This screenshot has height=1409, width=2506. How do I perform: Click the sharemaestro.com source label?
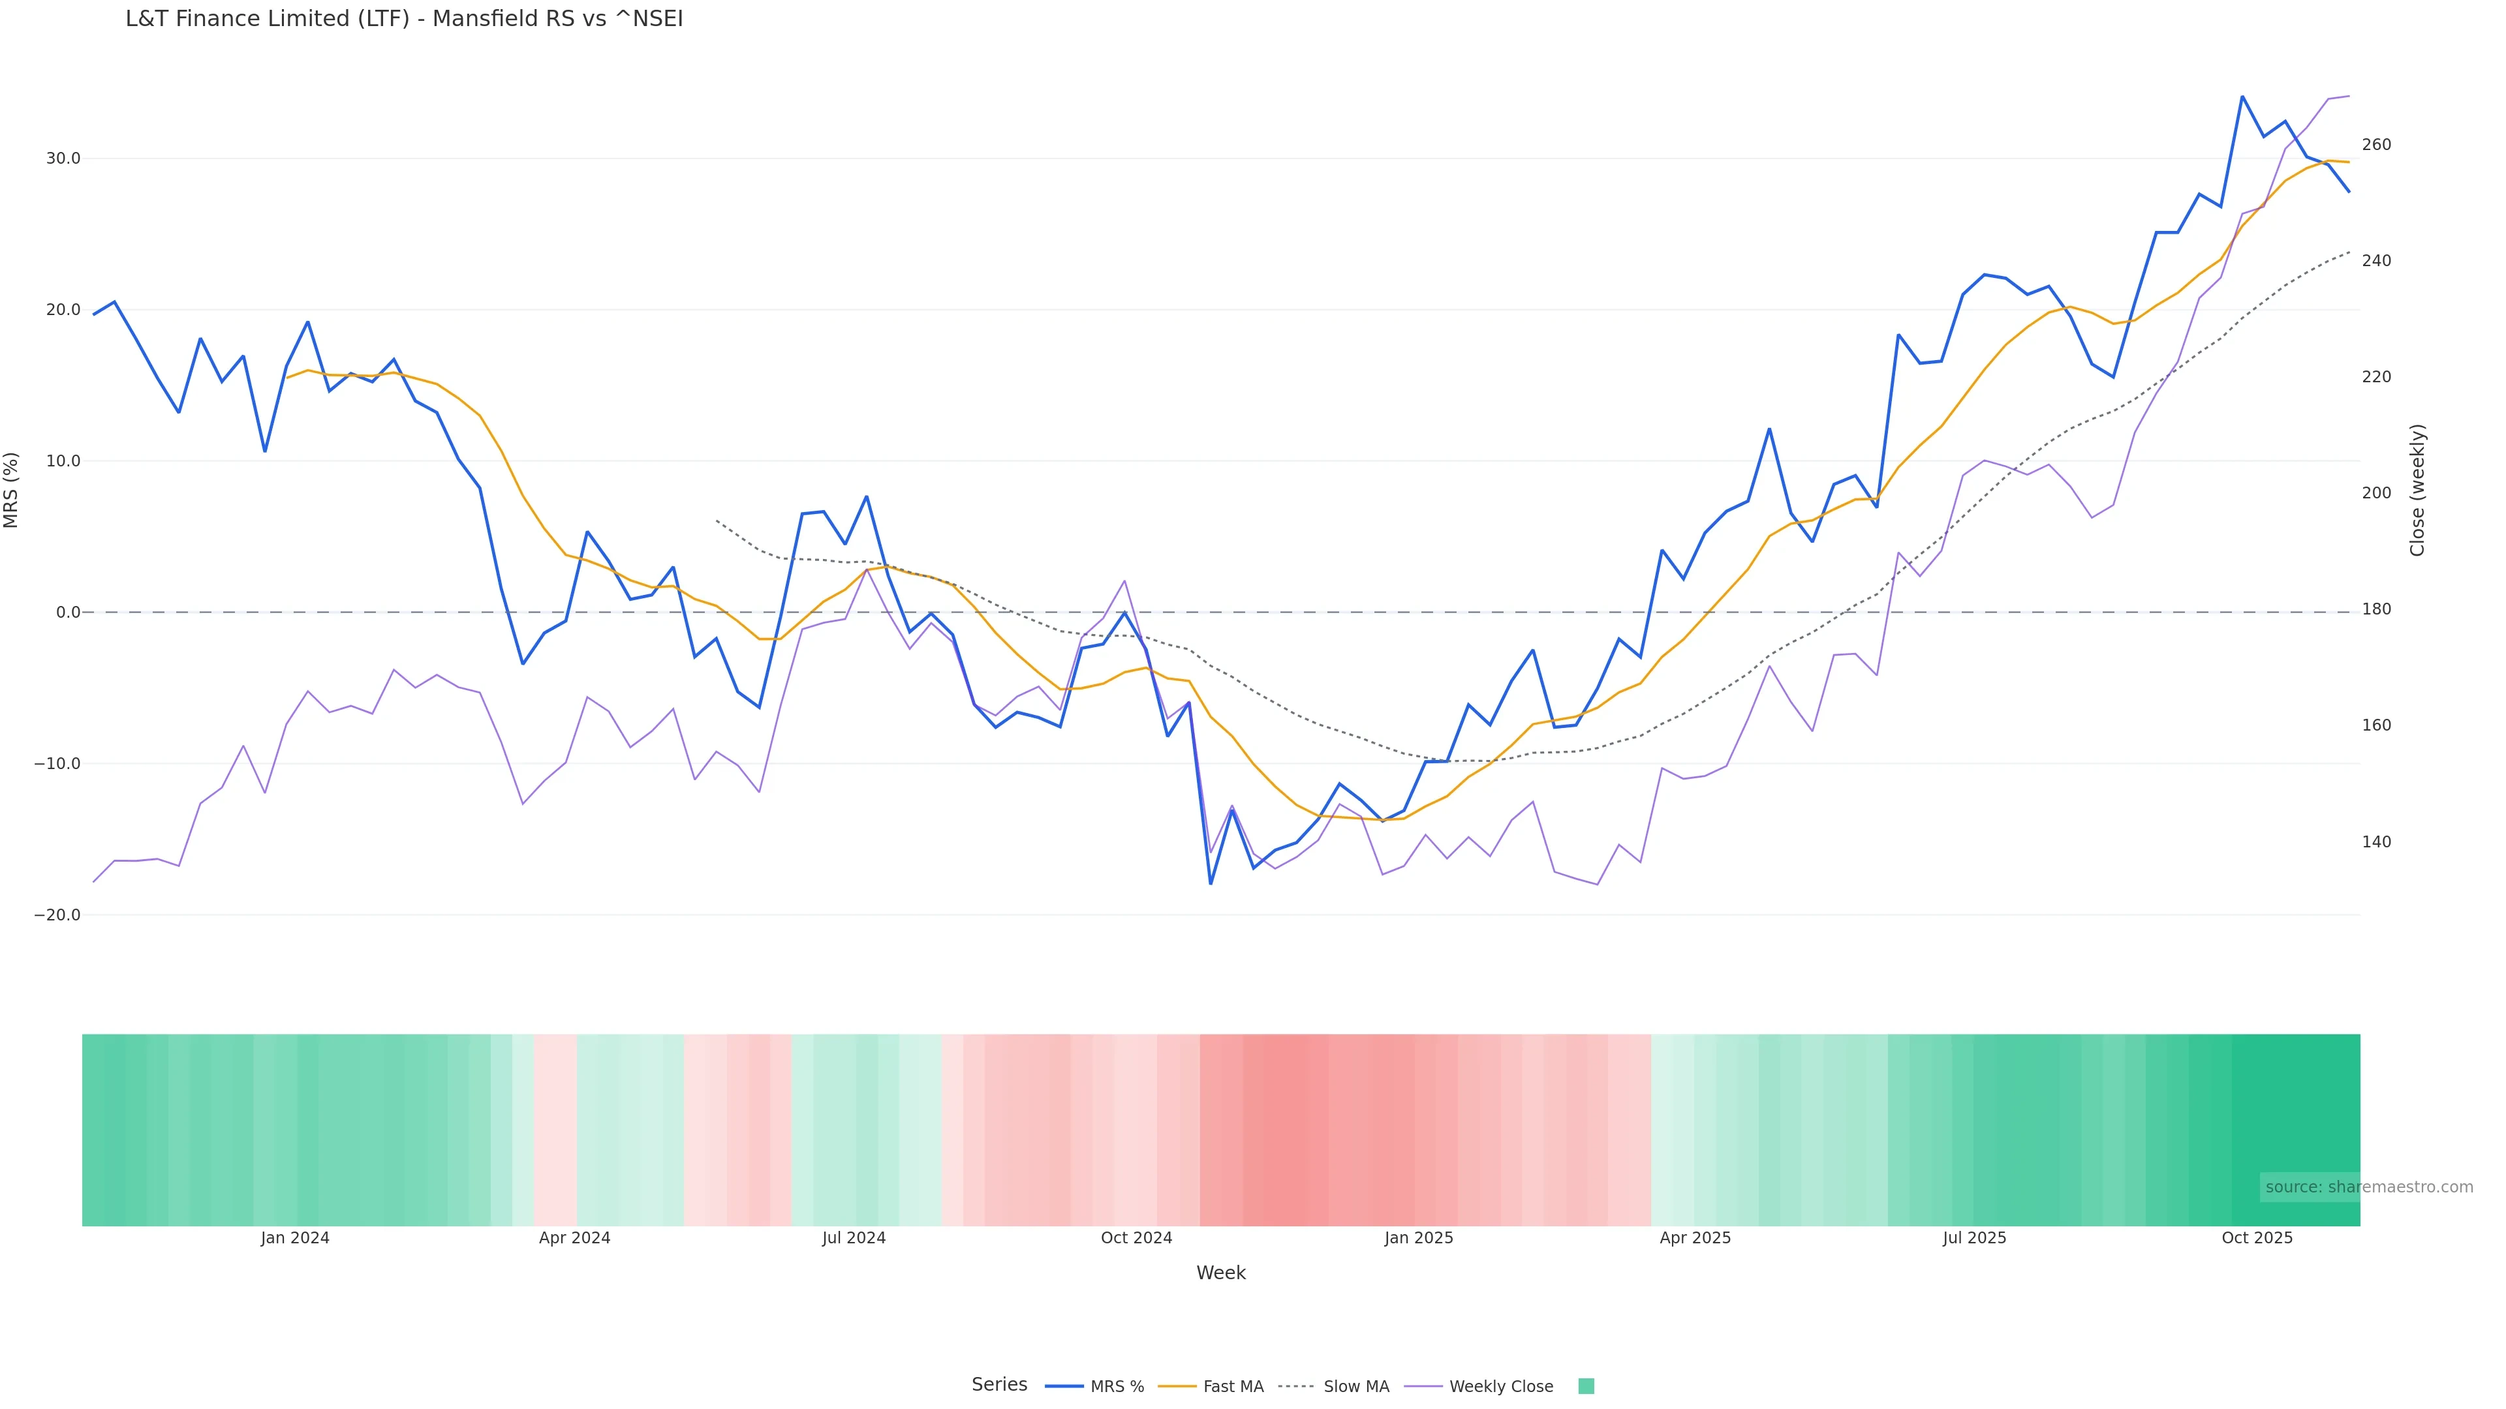[2369, 1187]
